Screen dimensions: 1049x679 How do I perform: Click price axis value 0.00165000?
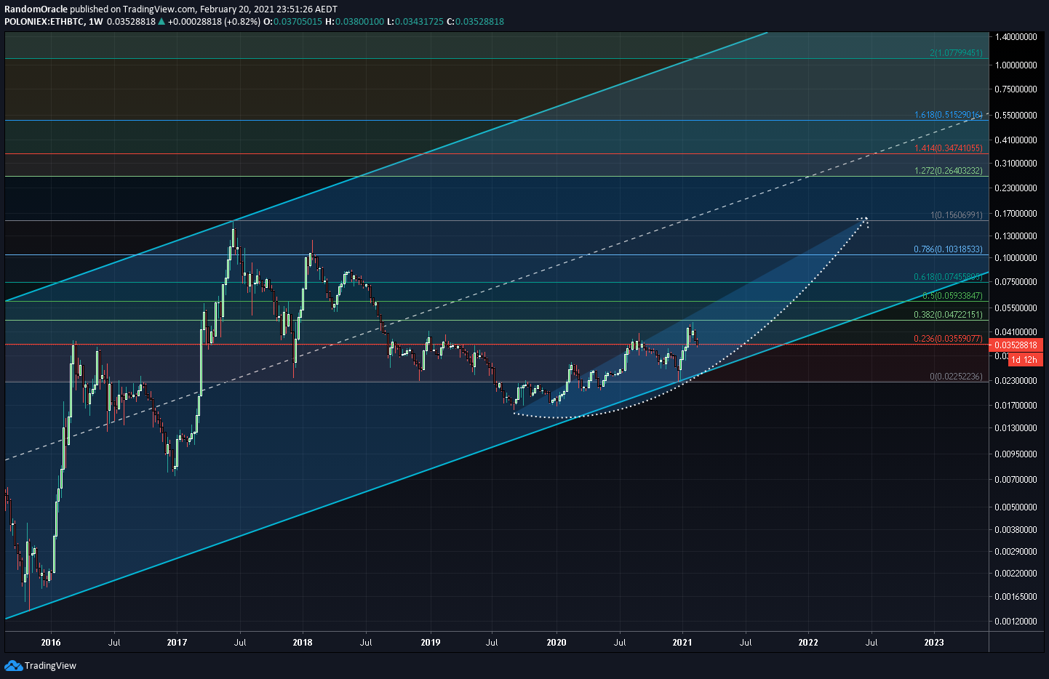pos(1016,597)
